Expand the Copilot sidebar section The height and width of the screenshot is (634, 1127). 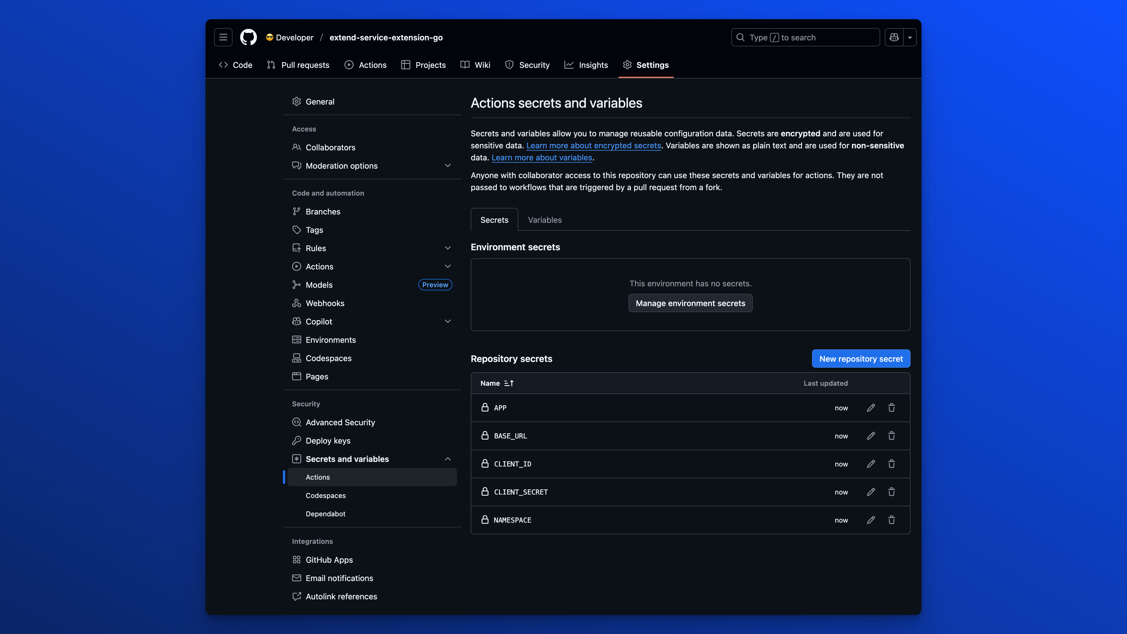(448, 322)
